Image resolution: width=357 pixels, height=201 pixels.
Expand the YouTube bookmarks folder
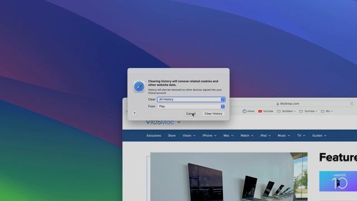pyautogui.click(x=308, y=111)
